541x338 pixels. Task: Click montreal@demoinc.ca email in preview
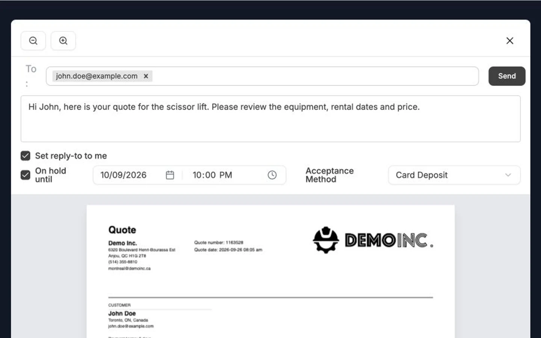[129, 269]
